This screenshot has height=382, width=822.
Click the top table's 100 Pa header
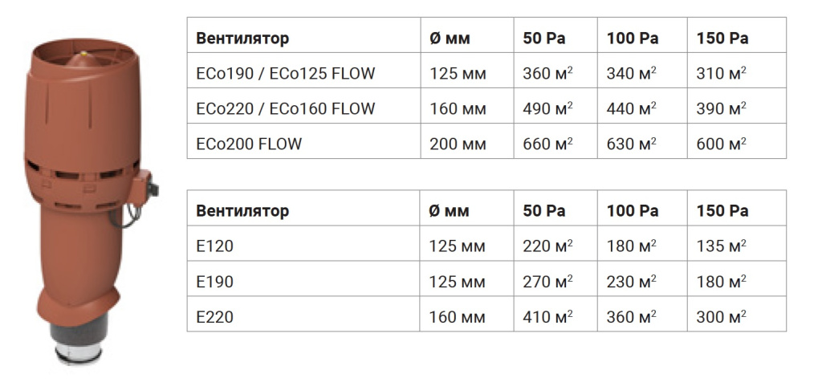pos(633,39)
